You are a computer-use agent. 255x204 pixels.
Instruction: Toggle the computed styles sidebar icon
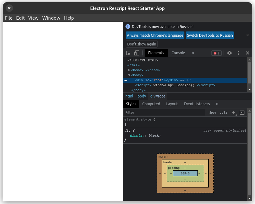[242, 112]
